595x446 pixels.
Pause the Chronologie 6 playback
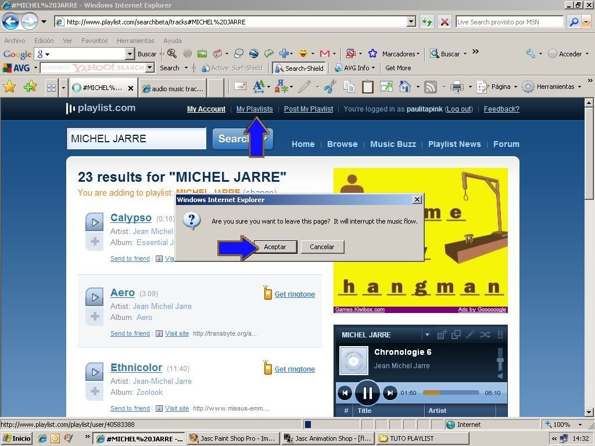pyautogui.click(x=367, y=393)
